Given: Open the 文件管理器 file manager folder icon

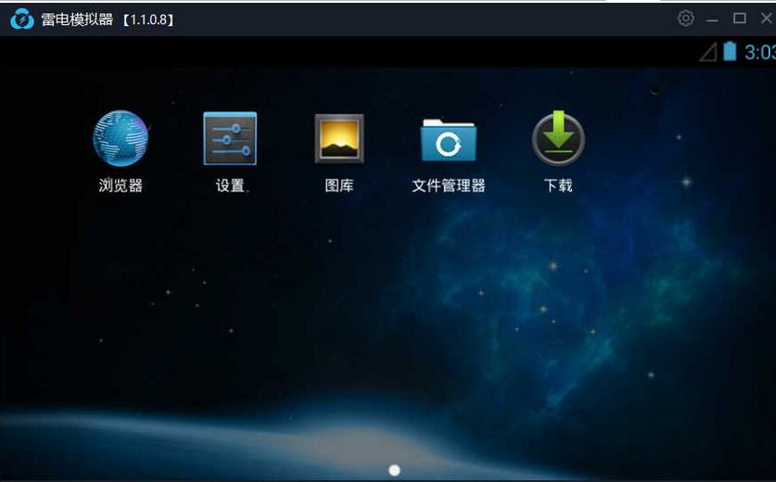Looking at the screenshot, I should tap(449, 140).
